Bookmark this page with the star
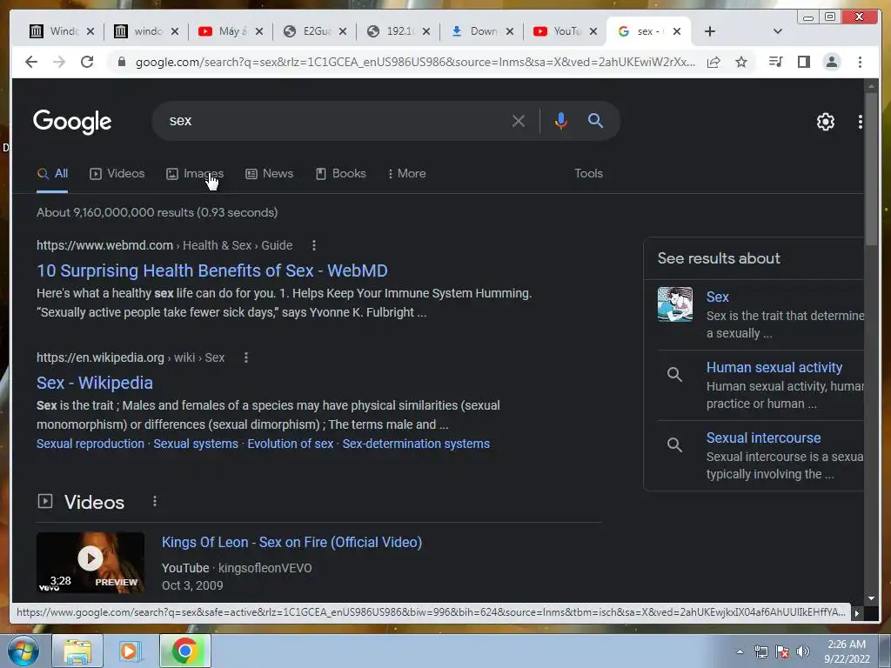Image resolution: width=891 pixels, height=668 pixels. coord(741,62)
